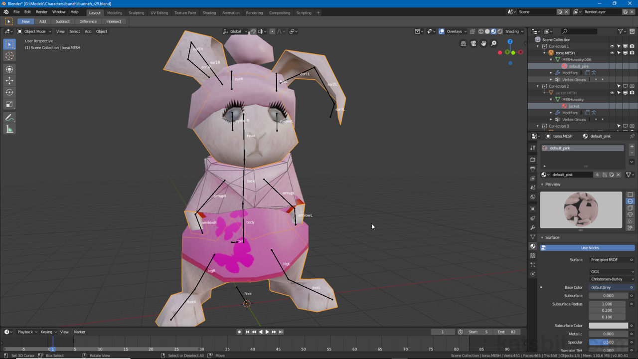Toggle orthographic grid view gizmo button
638x359 pixels.
[x=464, y=43]
